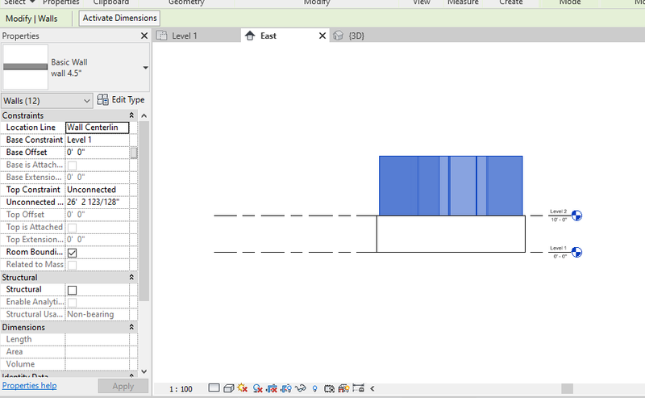Open Select panel dropdown arrow
645x398 pixels.
click(32, 2)
